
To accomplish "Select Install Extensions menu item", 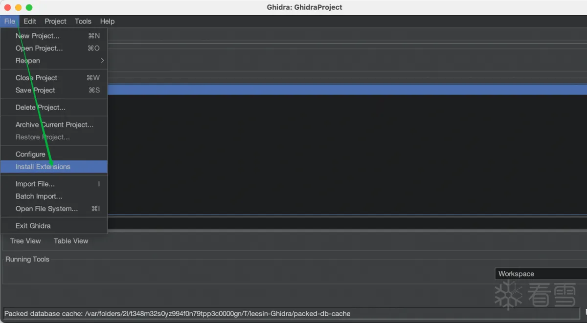I will [x=54, y=167].
